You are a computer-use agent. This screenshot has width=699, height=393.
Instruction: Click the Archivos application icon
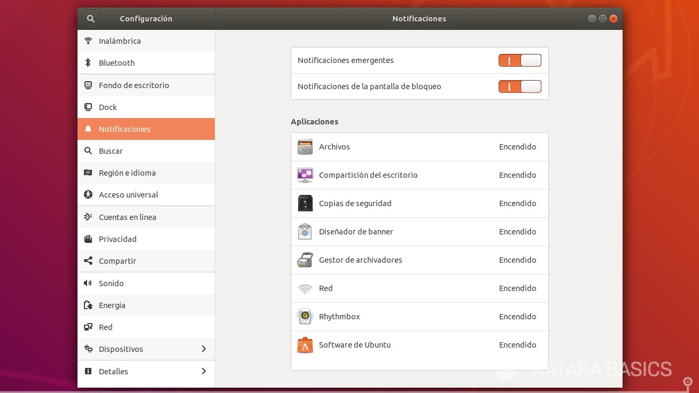pyautogui.click(x=305, y=146)
